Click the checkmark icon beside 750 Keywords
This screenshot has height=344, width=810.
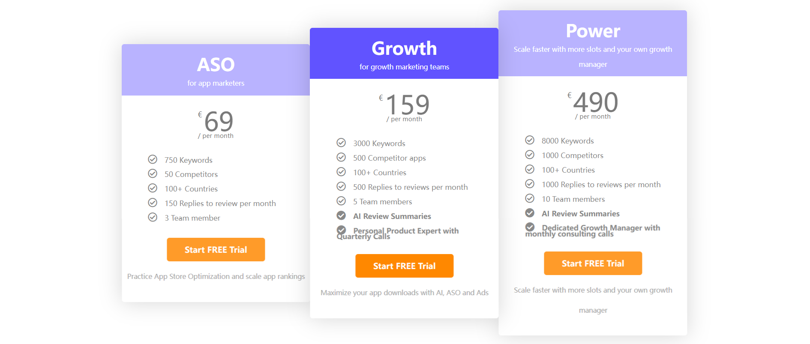click(x=153, y=159)
